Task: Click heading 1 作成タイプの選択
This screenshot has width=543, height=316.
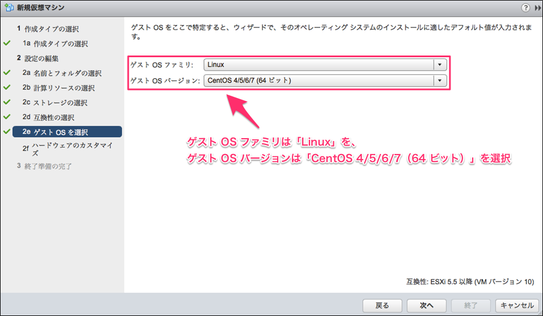Action: (x=48, y=29)
